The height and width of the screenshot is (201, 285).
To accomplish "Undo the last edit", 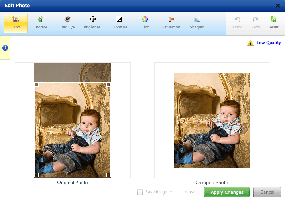I will [238, 24].
